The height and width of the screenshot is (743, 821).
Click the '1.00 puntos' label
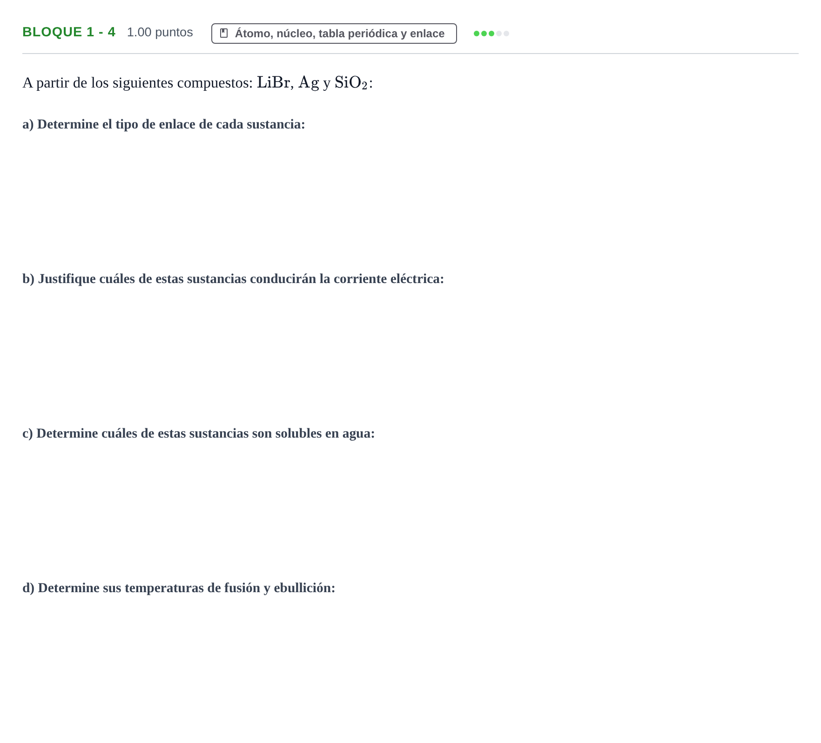click(160, 32)
